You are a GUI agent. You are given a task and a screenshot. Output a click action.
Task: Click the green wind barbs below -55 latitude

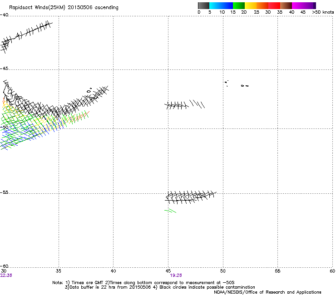click(170, 211)
